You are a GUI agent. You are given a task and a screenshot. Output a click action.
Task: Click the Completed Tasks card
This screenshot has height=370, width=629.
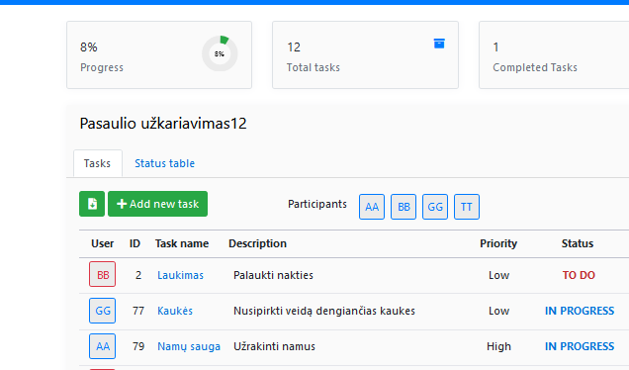(554, 55)
